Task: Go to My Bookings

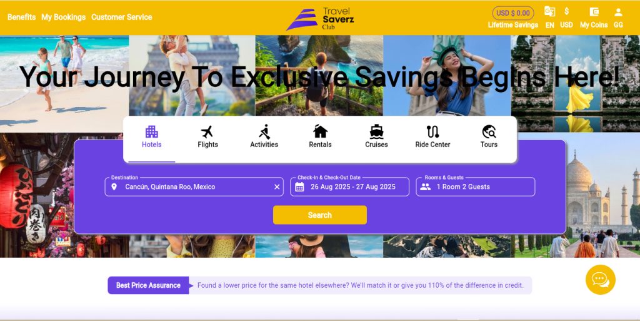Action: pyautogui.click(x=64, y=17)
